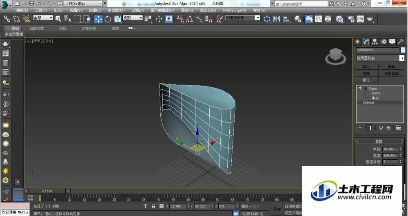The width and height of the screenshot is (408, 216).
Task: Toggle Window/Crossing selection mode
Action: pos(87,19)
